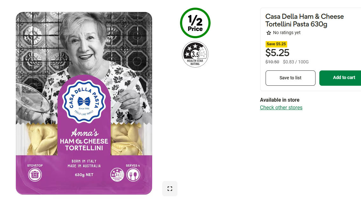The height and width of the screenshot is (203, 361).
Task: Click the product title Casa Della Ham & Cheese
Action: click(304, 20)
